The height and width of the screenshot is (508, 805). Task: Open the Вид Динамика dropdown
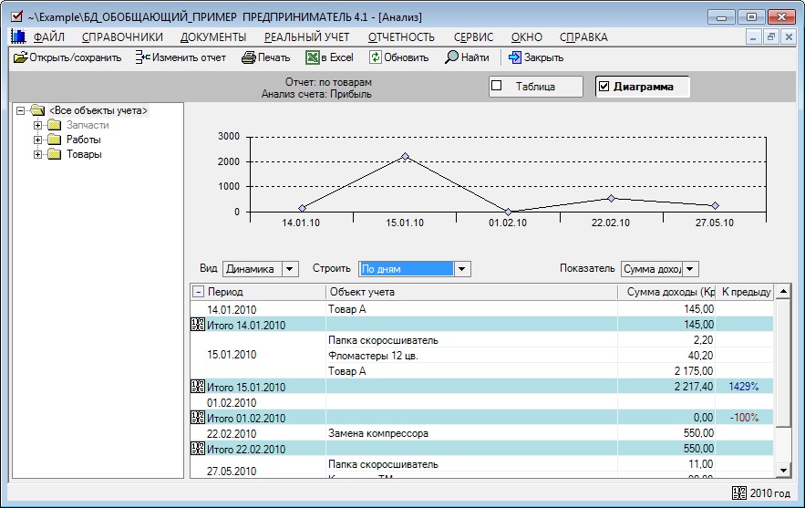pos(290,269)
